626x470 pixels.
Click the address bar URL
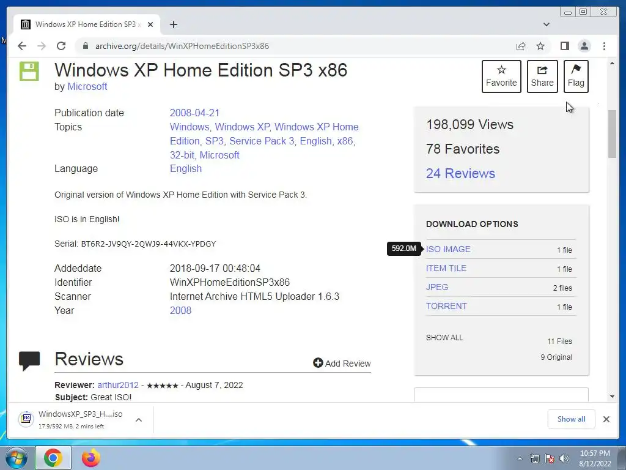pos(182,46)
